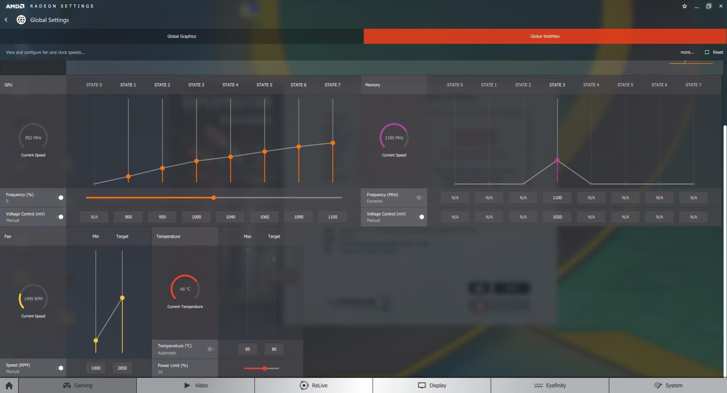The image size is (727, 393).
Task: Click the GPU State 1 frequency point
Action: point(128,176)
